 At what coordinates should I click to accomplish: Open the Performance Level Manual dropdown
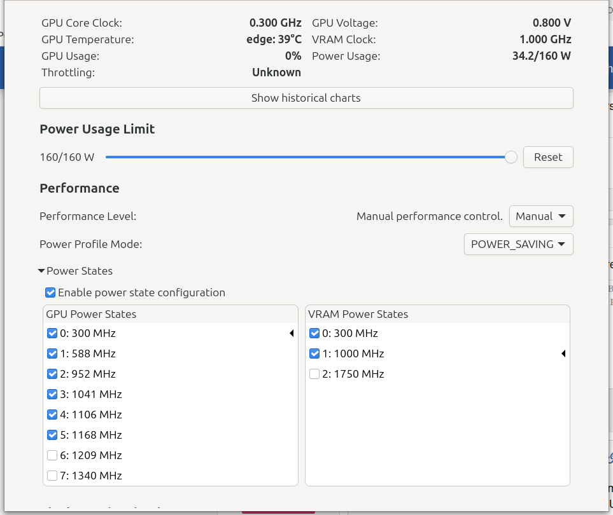coord(541,216)
